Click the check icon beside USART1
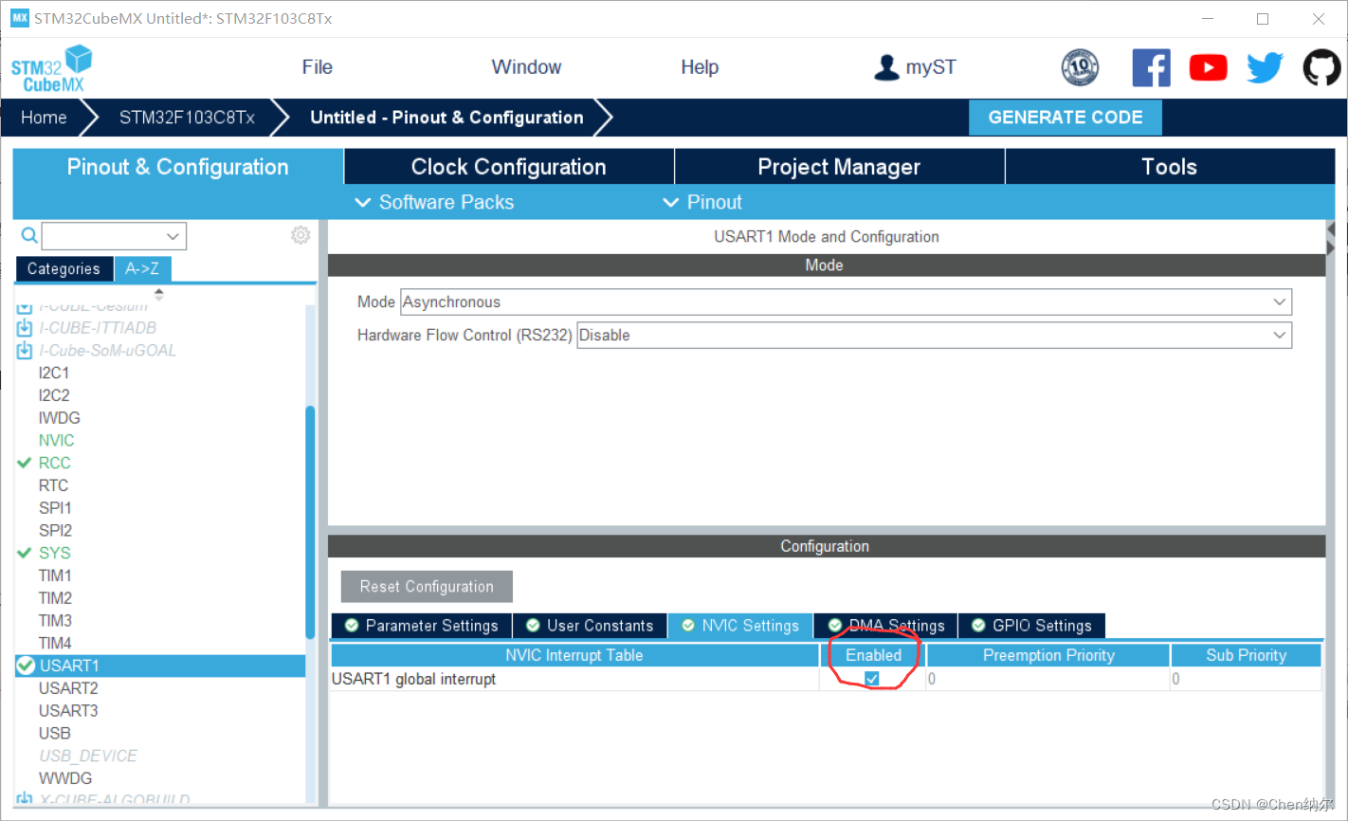 [x=26, y=666]
